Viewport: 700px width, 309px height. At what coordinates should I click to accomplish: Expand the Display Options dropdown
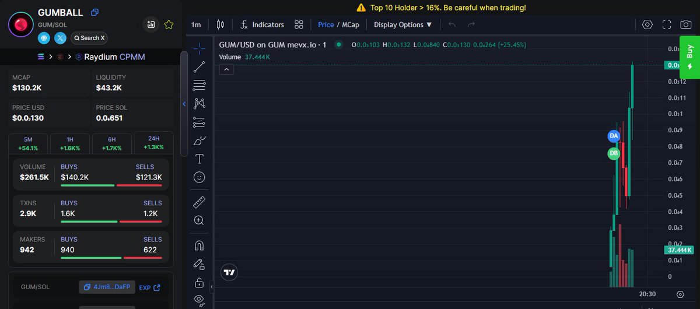point(403,24)
